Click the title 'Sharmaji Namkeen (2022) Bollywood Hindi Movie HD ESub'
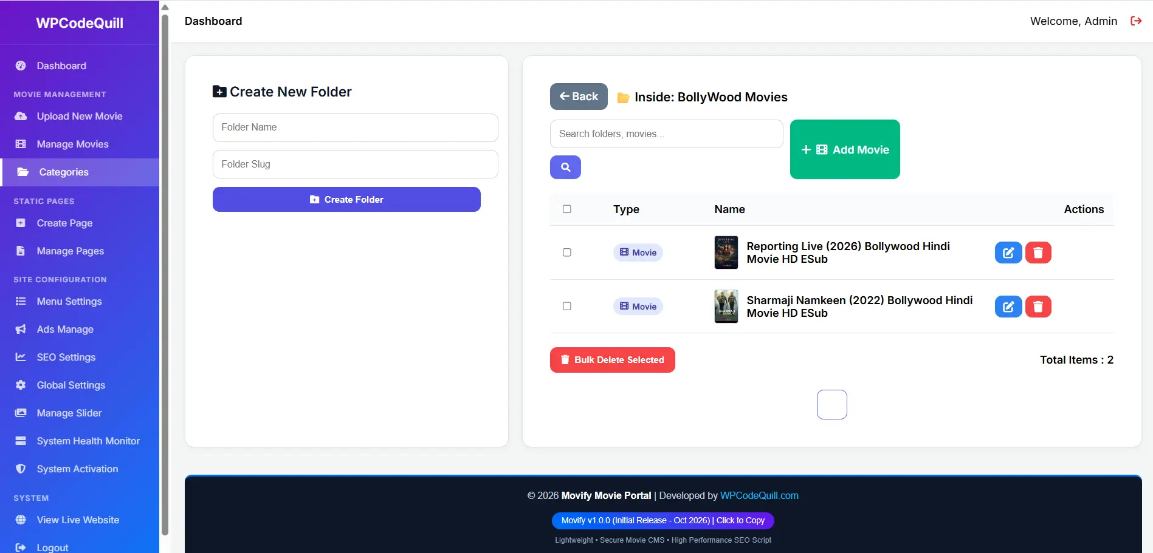The height and width of the screenshot is (553, 1153). point(859,307)
